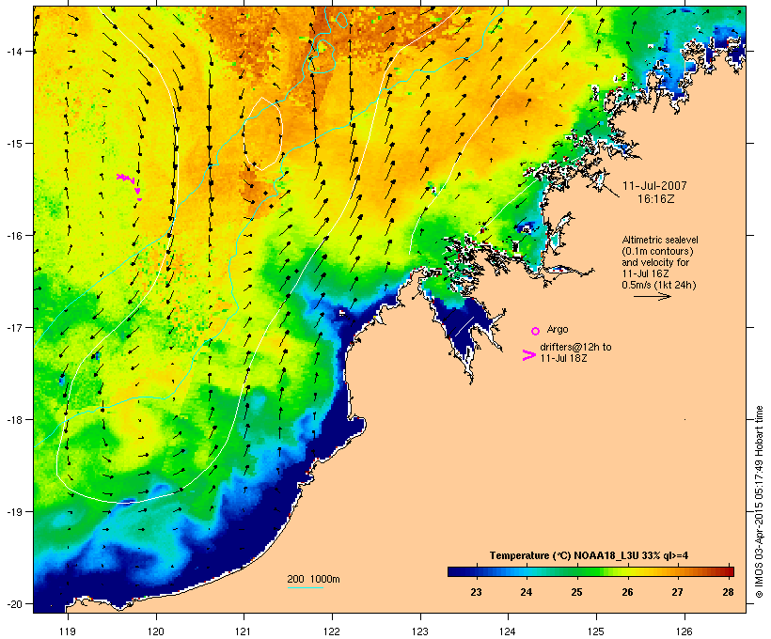
Task: Click the latitude axis label -19
Action: coord(14,512)
